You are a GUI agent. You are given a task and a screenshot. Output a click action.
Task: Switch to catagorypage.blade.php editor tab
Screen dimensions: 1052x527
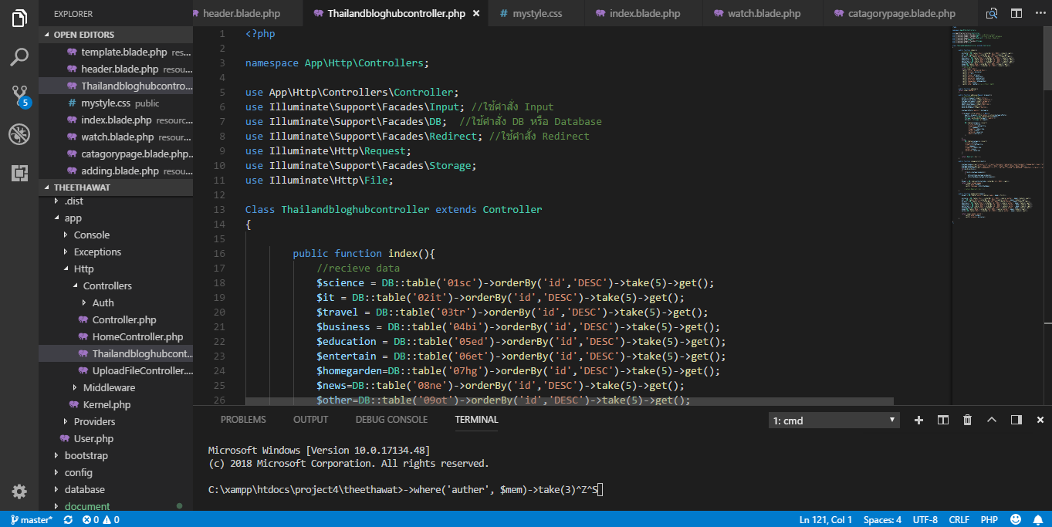pos(901,13)
